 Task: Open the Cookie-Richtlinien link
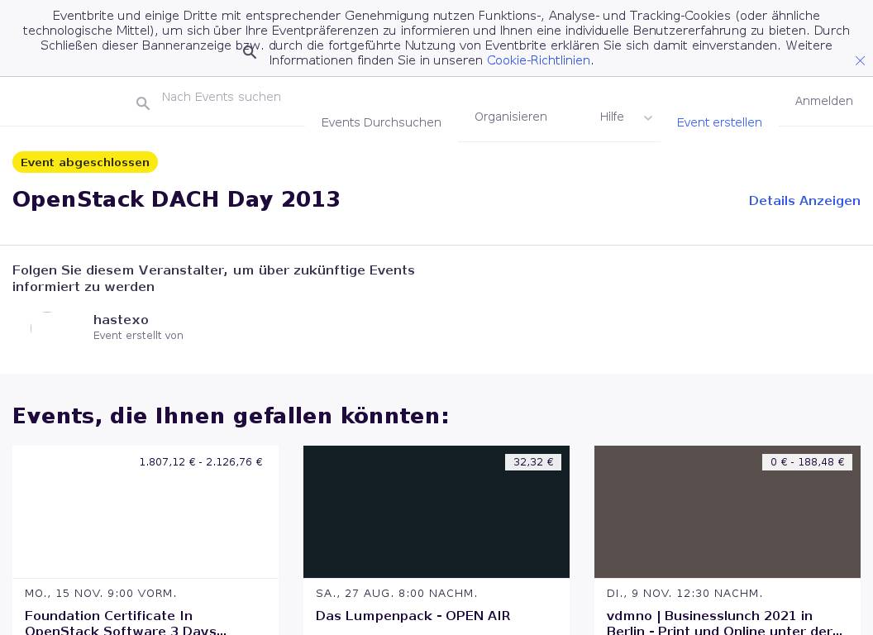coord(538,60)
